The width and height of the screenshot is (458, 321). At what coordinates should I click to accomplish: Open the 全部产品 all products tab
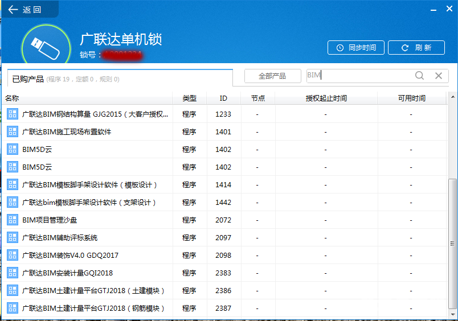(272, 76)
